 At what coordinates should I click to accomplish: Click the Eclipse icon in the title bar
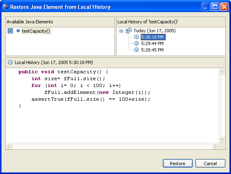coord(6,6)
